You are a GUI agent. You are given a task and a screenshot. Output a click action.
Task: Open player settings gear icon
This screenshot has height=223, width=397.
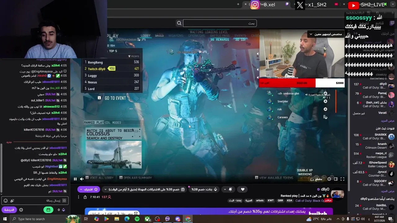coord(329,179)
